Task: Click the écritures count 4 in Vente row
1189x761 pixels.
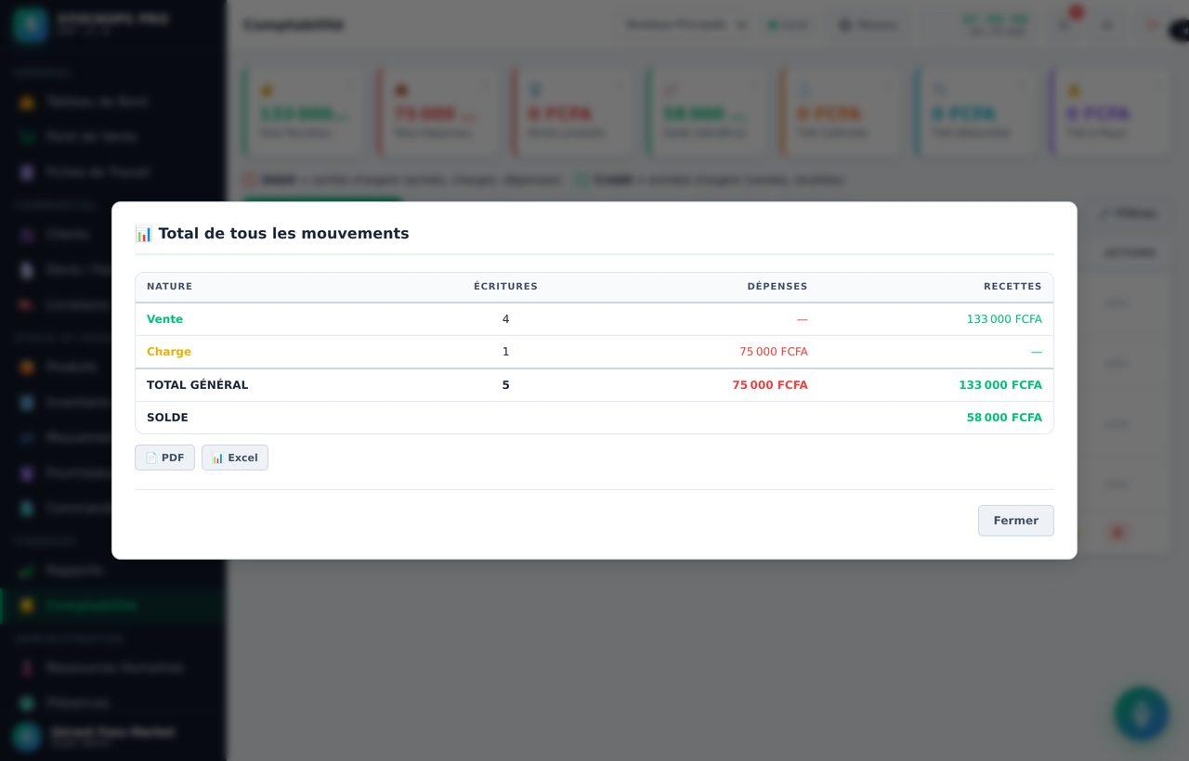Action: (505, 319)
